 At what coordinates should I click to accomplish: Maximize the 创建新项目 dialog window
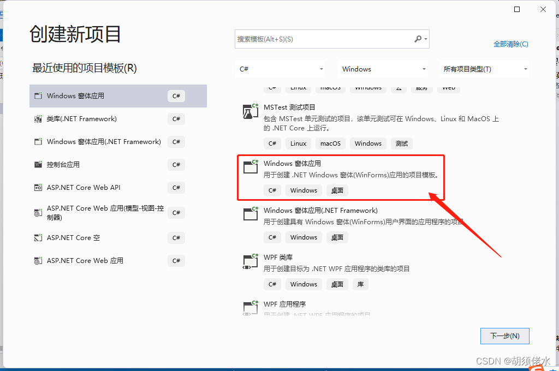[x=516, y=9]
